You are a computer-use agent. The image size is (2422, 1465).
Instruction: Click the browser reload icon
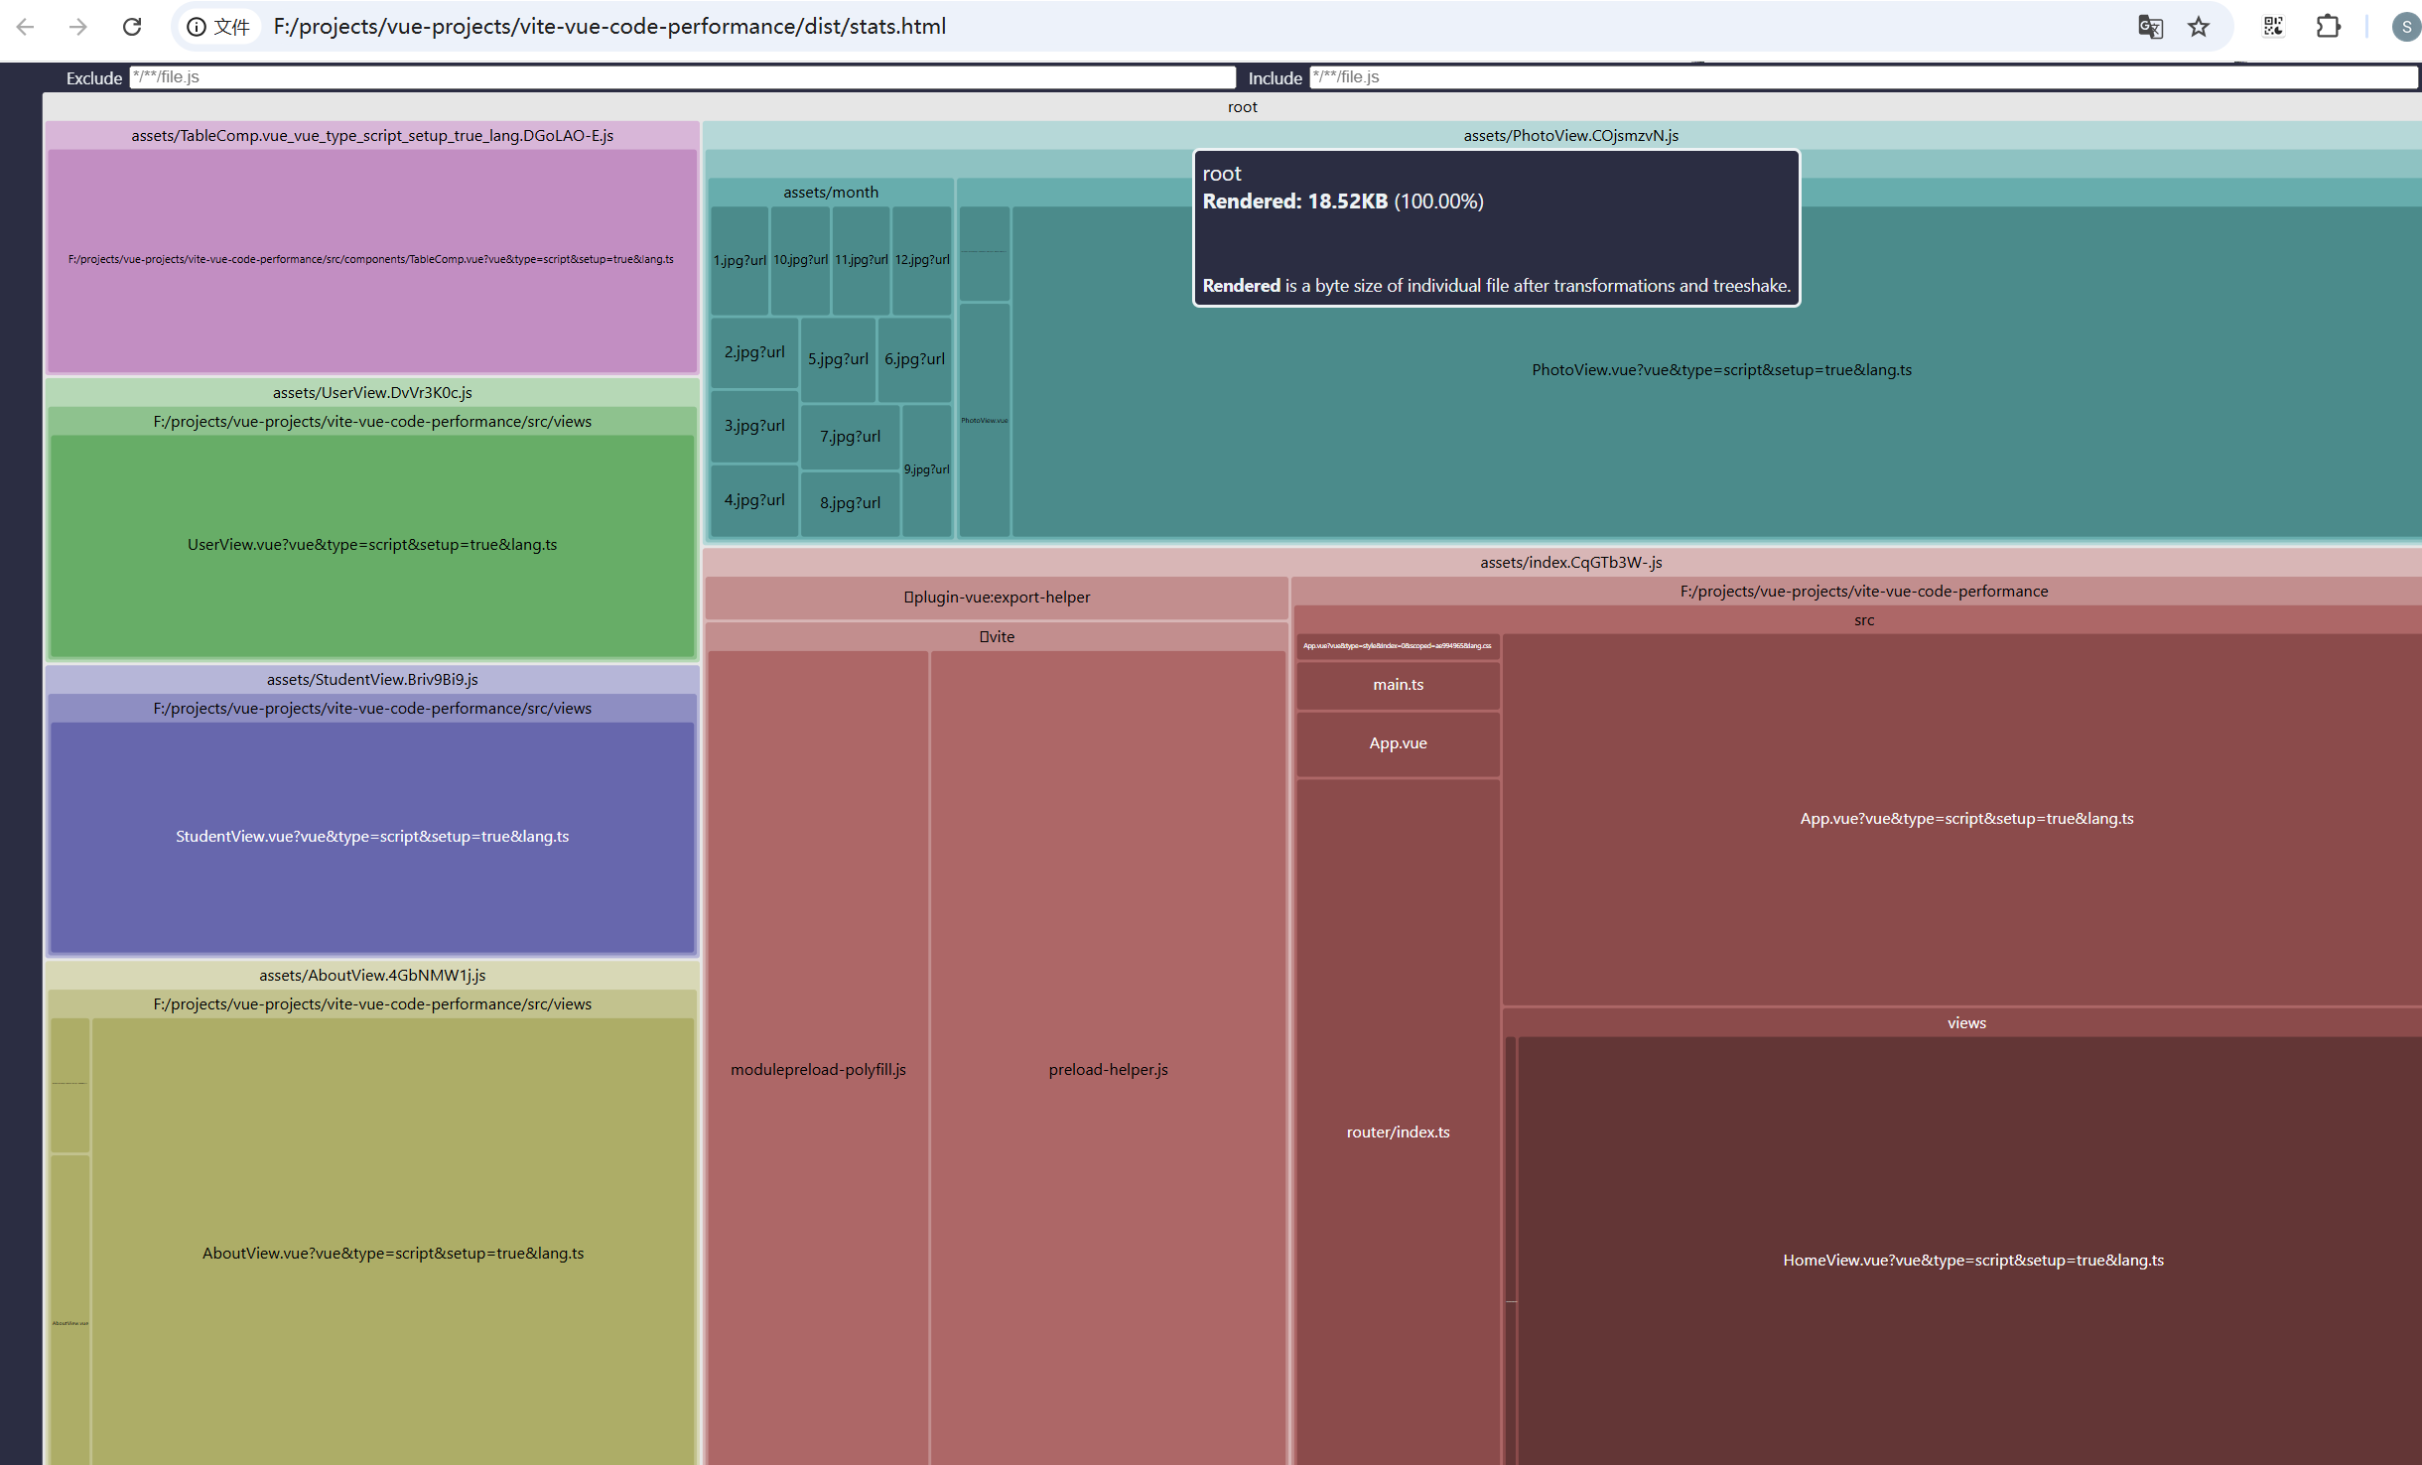(x=131, y=27)
